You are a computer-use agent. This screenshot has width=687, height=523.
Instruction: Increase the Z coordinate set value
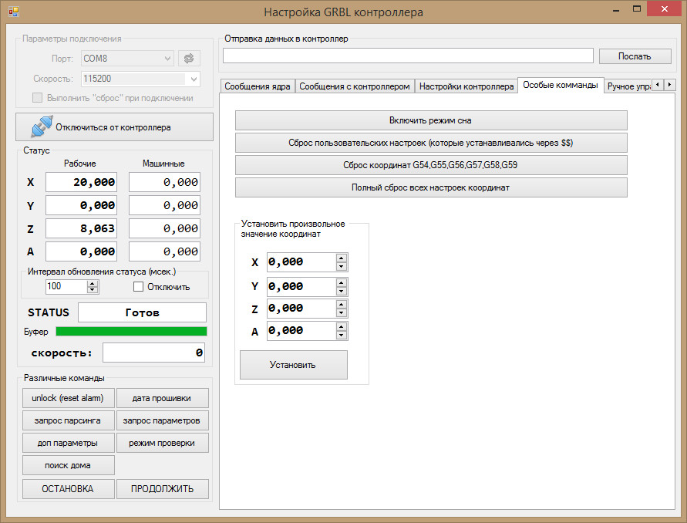[342, 304]
